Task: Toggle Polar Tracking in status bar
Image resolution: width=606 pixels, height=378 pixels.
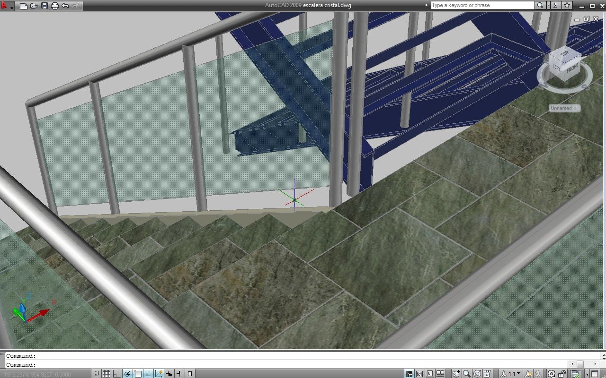Action: pyautogui.click(x=127, y=374)
